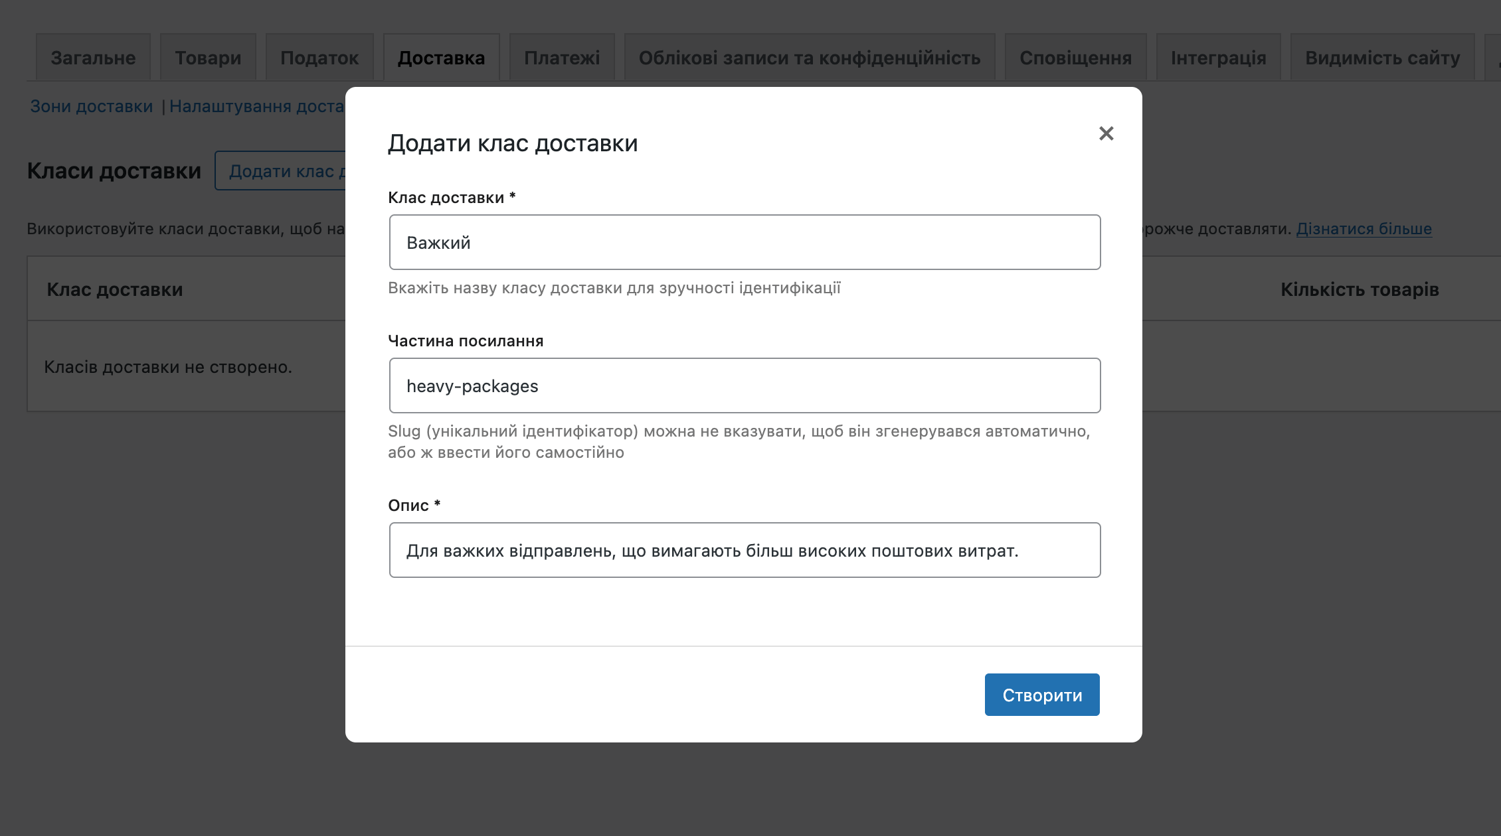Click the Кількість товарів column header

(x=1360, y=289)
